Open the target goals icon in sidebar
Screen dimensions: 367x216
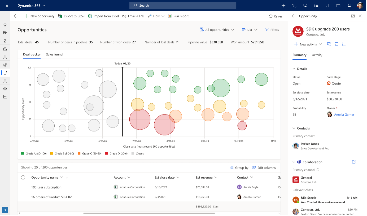pyautogui.click(x=5, y=89)
